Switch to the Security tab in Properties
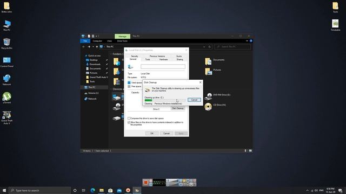The image size is (346, 194). (x=135, y=56)
